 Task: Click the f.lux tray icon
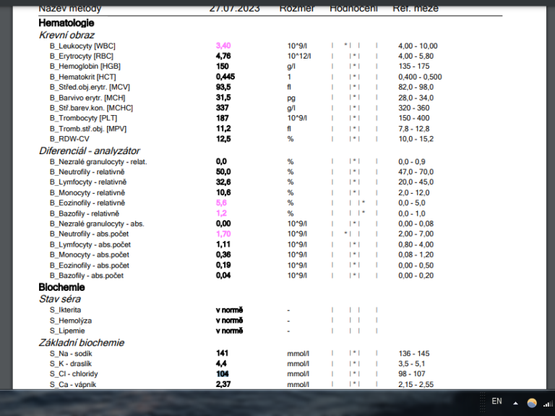pos(532,402)
